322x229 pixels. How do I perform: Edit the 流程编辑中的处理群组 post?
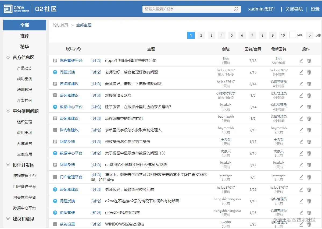click(301, 118)
